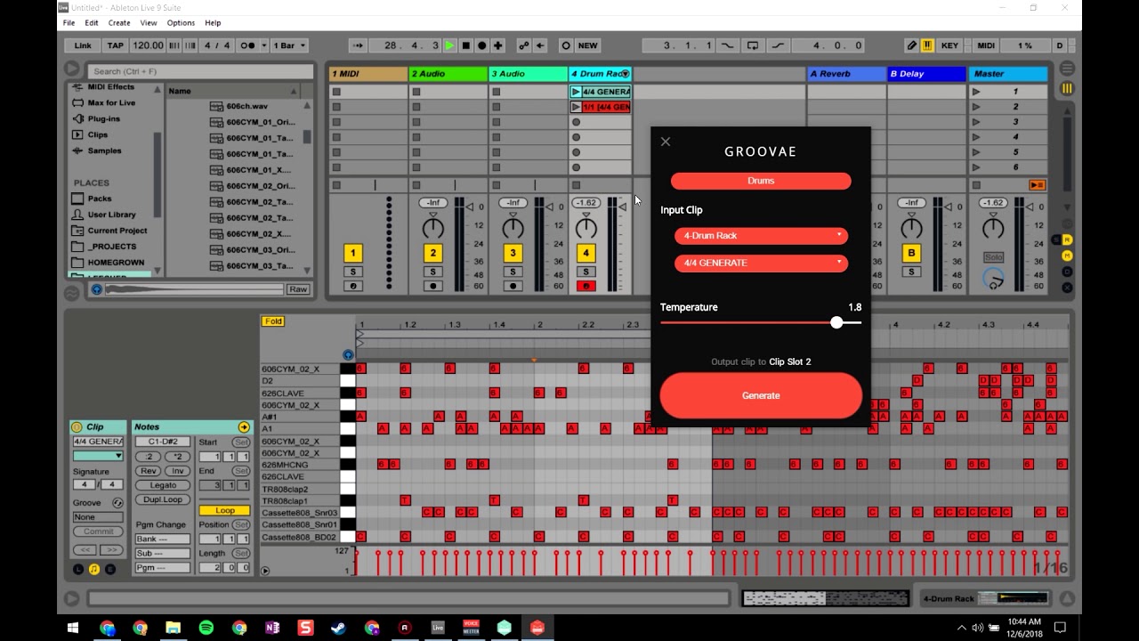Show the Notes box with yellow note icon
The height and width of the screenshot is (641, 1139).
94,569
